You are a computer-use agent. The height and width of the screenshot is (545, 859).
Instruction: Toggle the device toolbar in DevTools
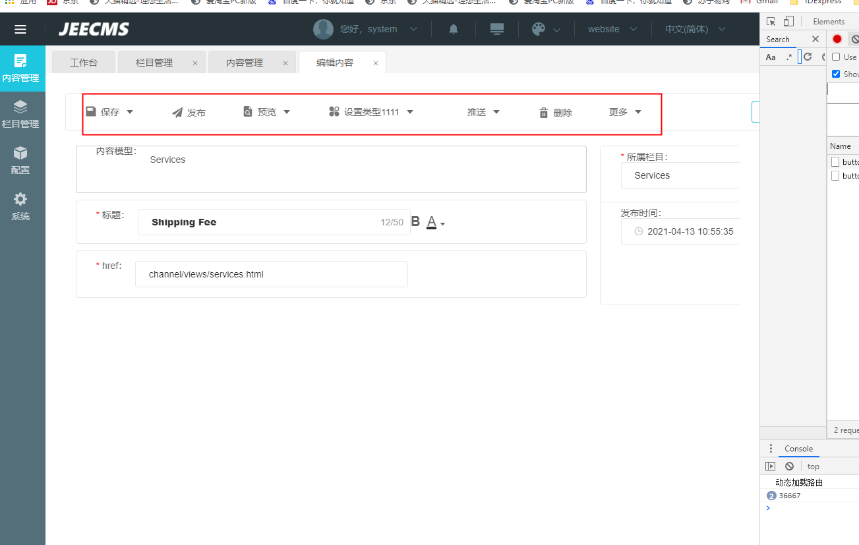[x=789, y=21]
